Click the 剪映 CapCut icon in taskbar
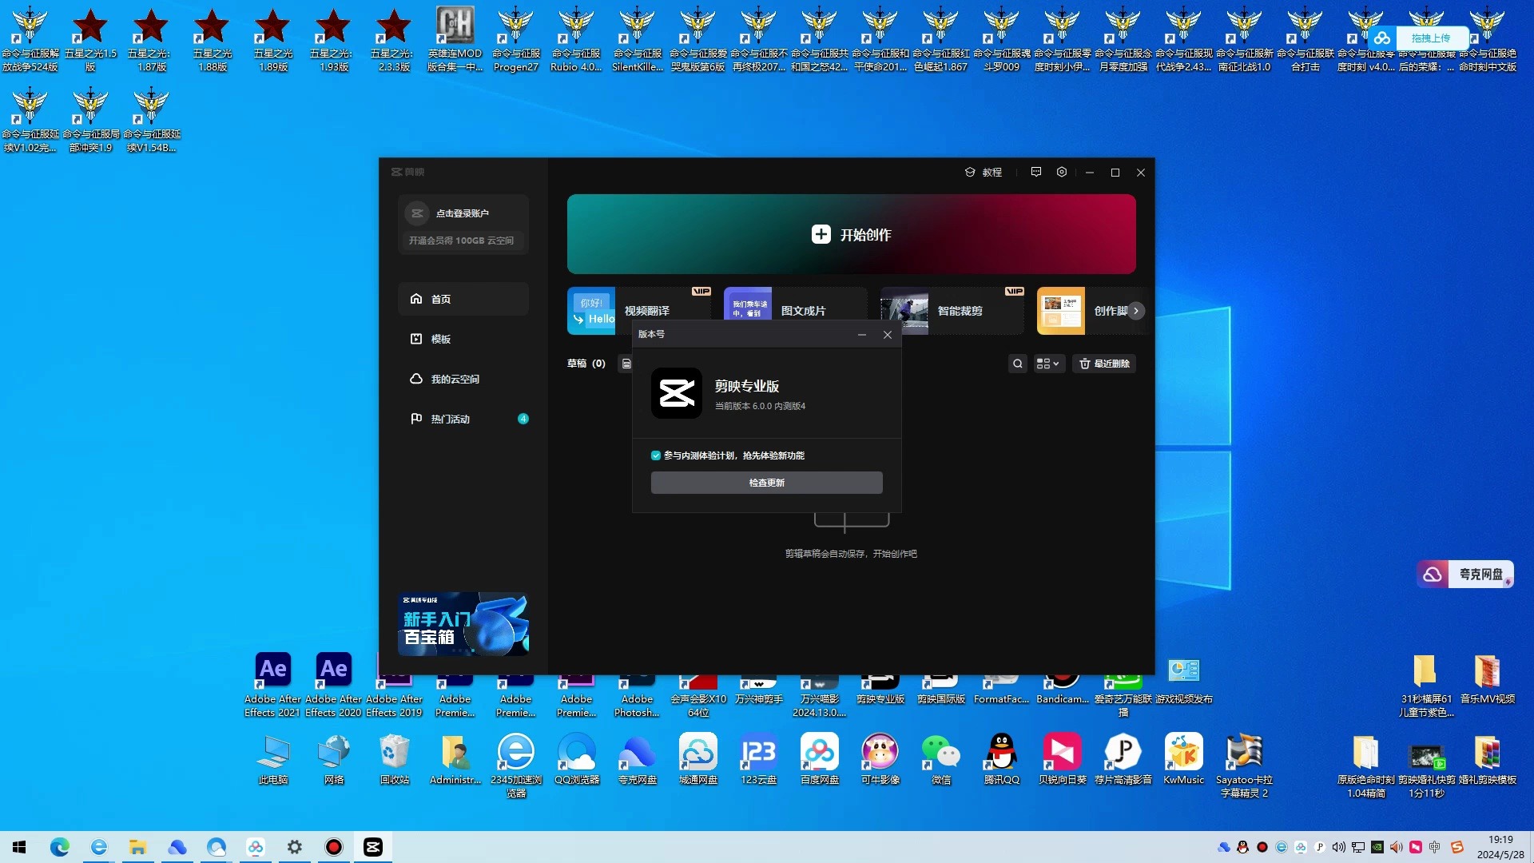This screenshot has height=863, width=1534. 373,847
